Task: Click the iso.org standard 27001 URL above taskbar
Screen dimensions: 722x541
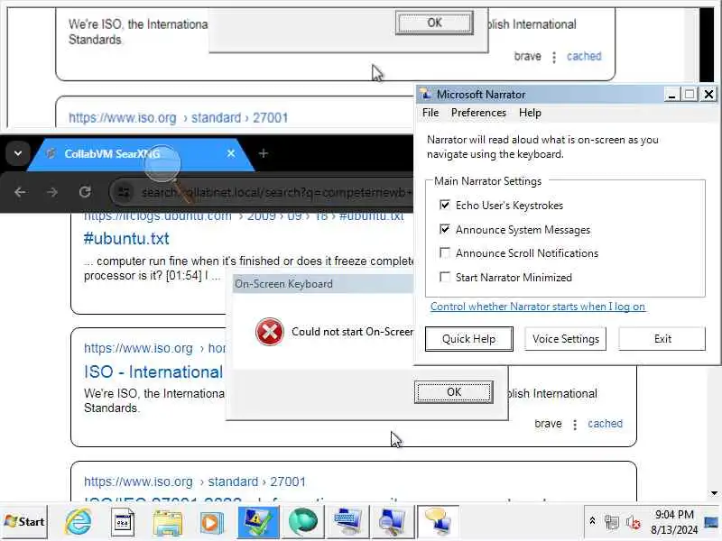Action: click(194, 481)
